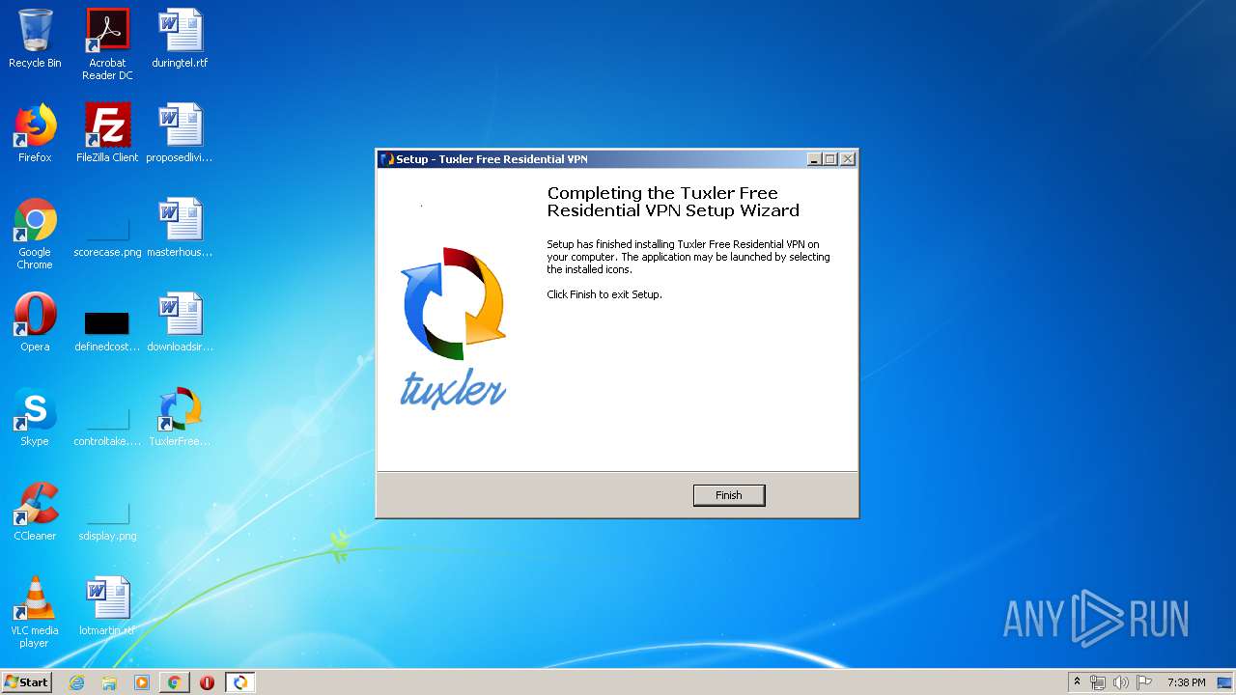The height and width of the screenshot is (695, 1236).
Task: Open Opera from the taskbar
Action: click(x=207, y=682)
